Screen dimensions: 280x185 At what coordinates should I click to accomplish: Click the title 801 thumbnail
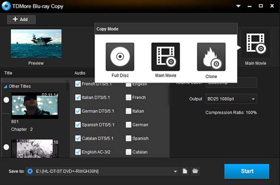point(35,105)
